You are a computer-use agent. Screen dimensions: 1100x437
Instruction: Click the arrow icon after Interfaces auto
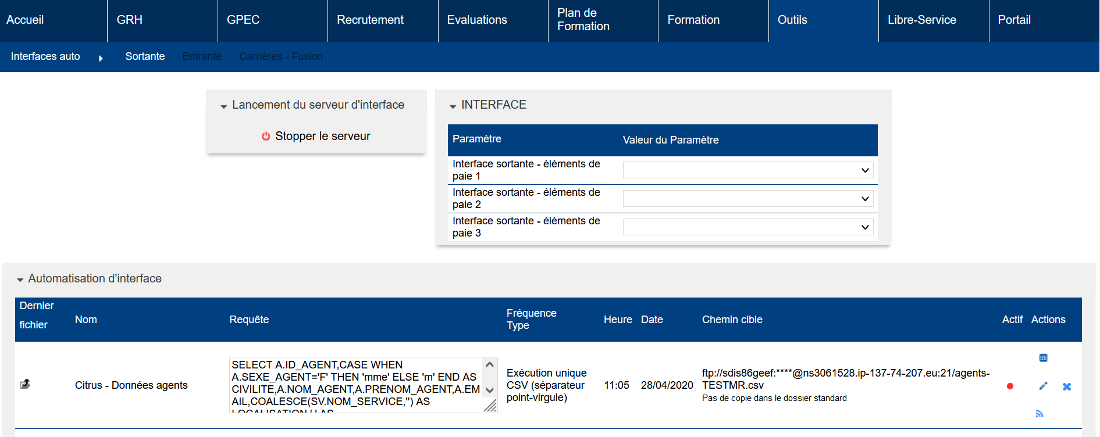pyautogui.click(x=101, y=58)
